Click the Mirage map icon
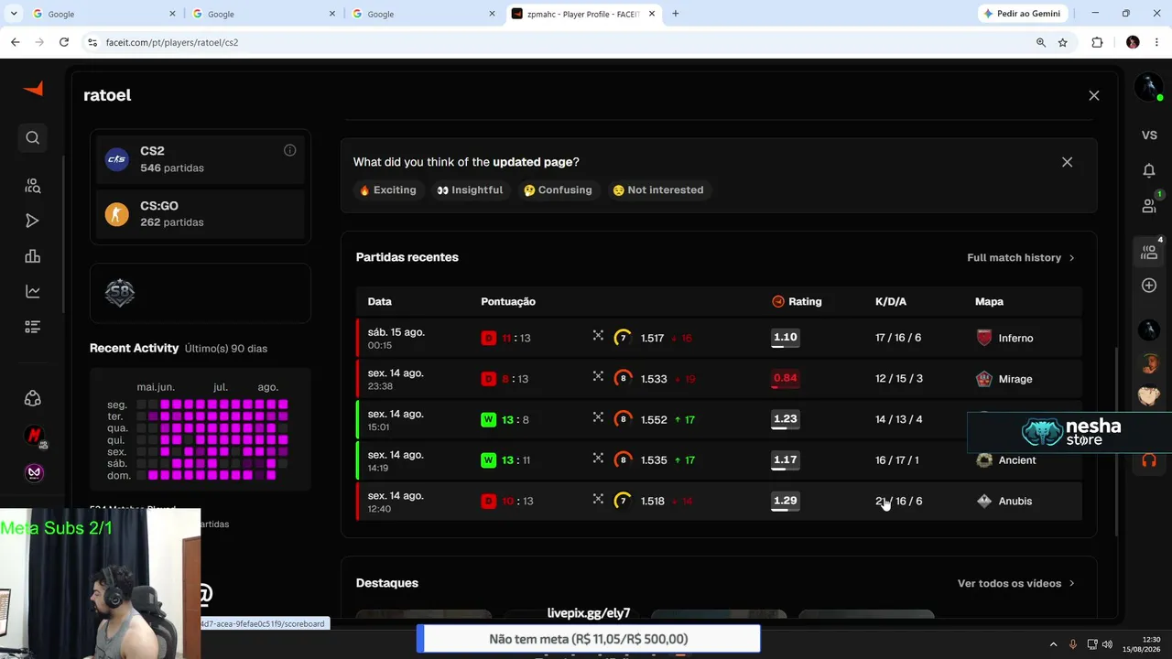This screenshot has height=659, width=1172. tap(984, 379)
